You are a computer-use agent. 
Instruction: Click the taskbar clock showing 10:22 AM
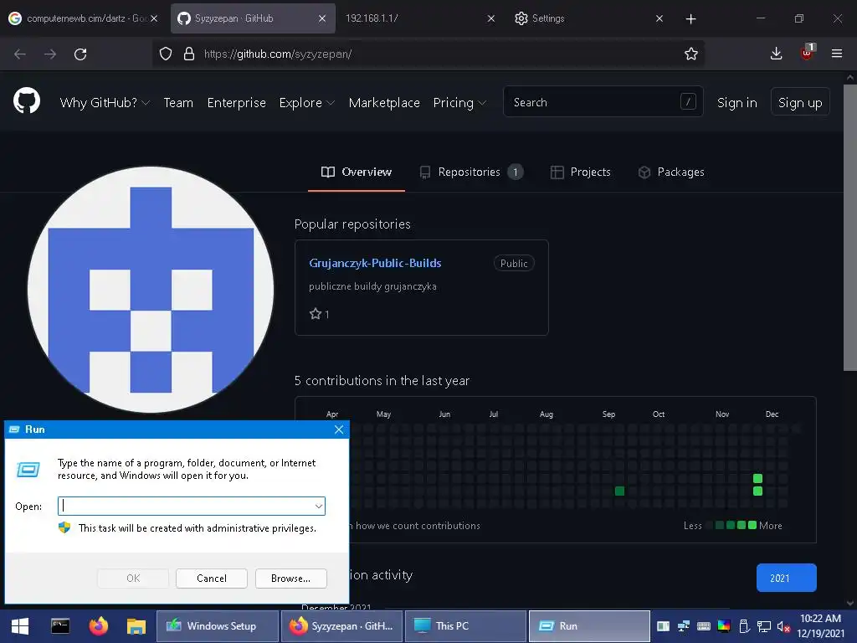tap(820, 626)
